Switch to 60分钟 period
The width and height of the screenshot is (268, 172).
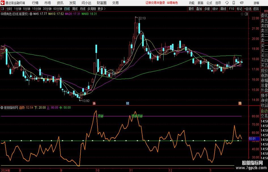pos(58,9)
